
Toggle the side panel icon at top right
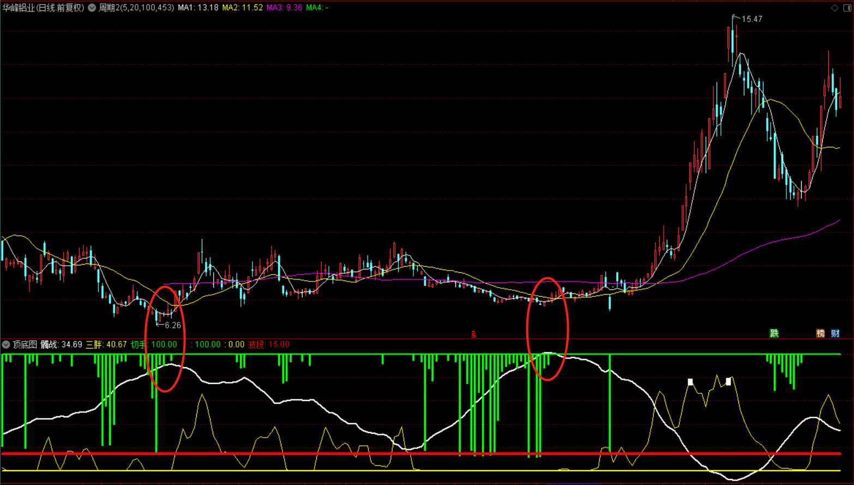click(847, 8)
